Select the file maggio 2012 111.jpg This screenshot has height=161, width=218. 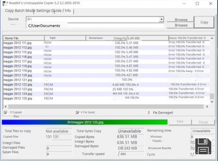click(x=17, y=43)
